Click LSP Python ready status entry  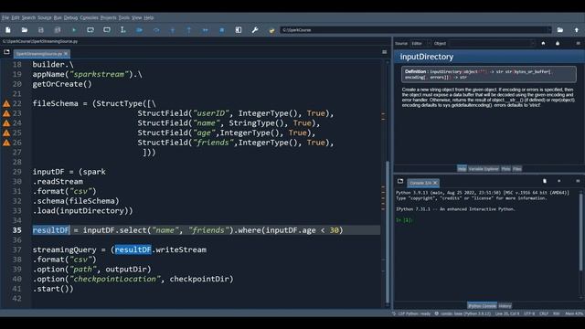click(x=411, y=313)
